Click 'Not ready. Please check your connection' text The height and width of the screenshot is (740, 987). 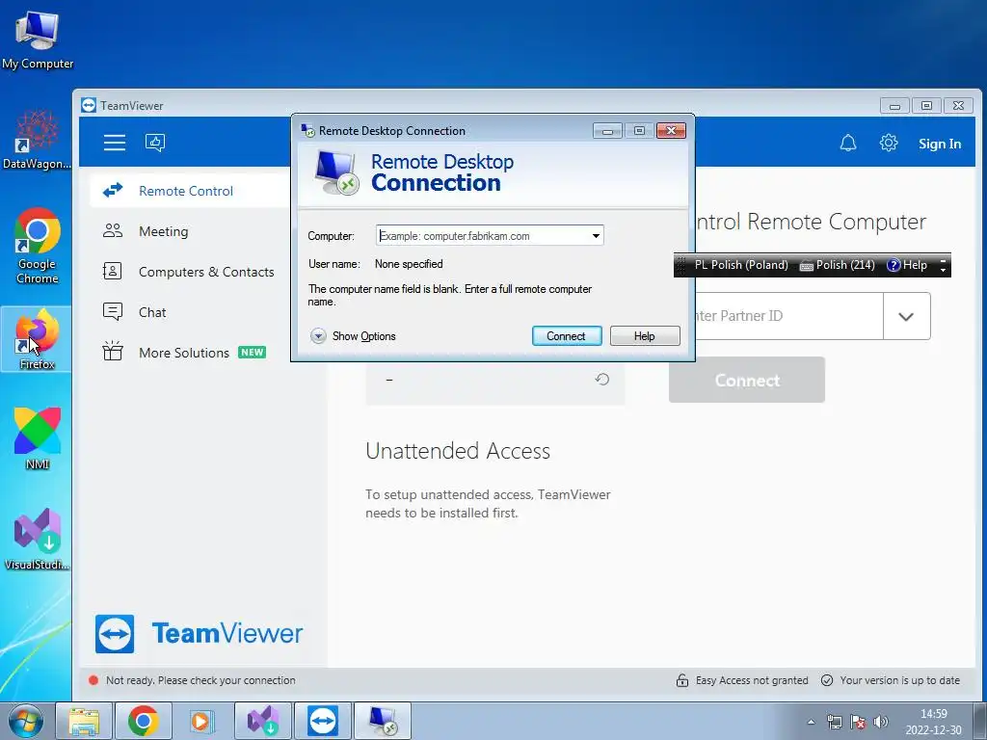point(200,680)
